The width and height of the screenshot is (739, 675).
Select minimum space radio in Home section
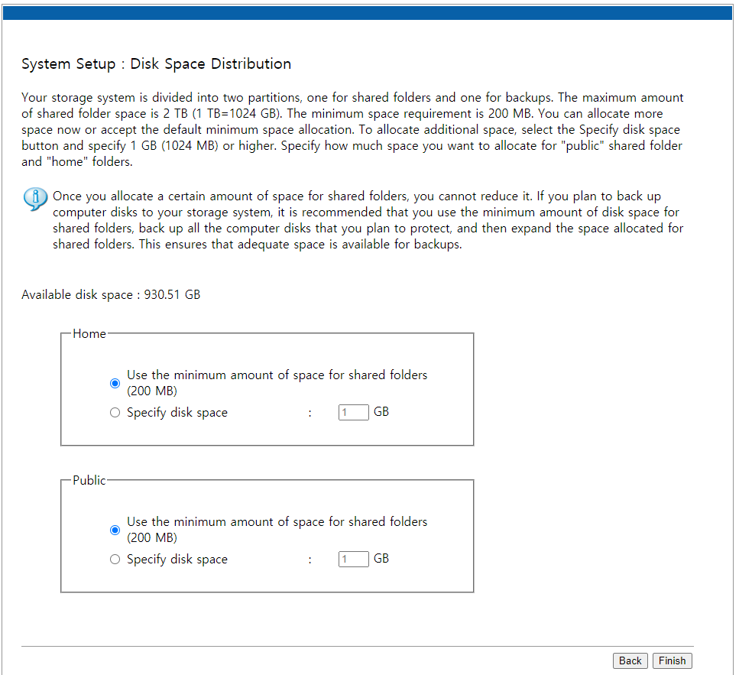click(x=115, y=383)
